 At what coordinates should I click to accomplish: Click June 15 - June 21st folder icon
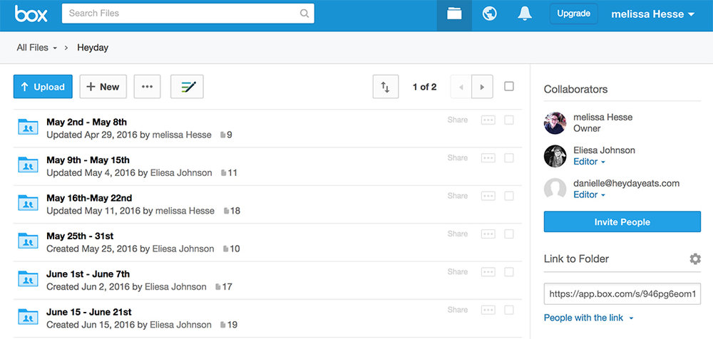tap(28, 316)
